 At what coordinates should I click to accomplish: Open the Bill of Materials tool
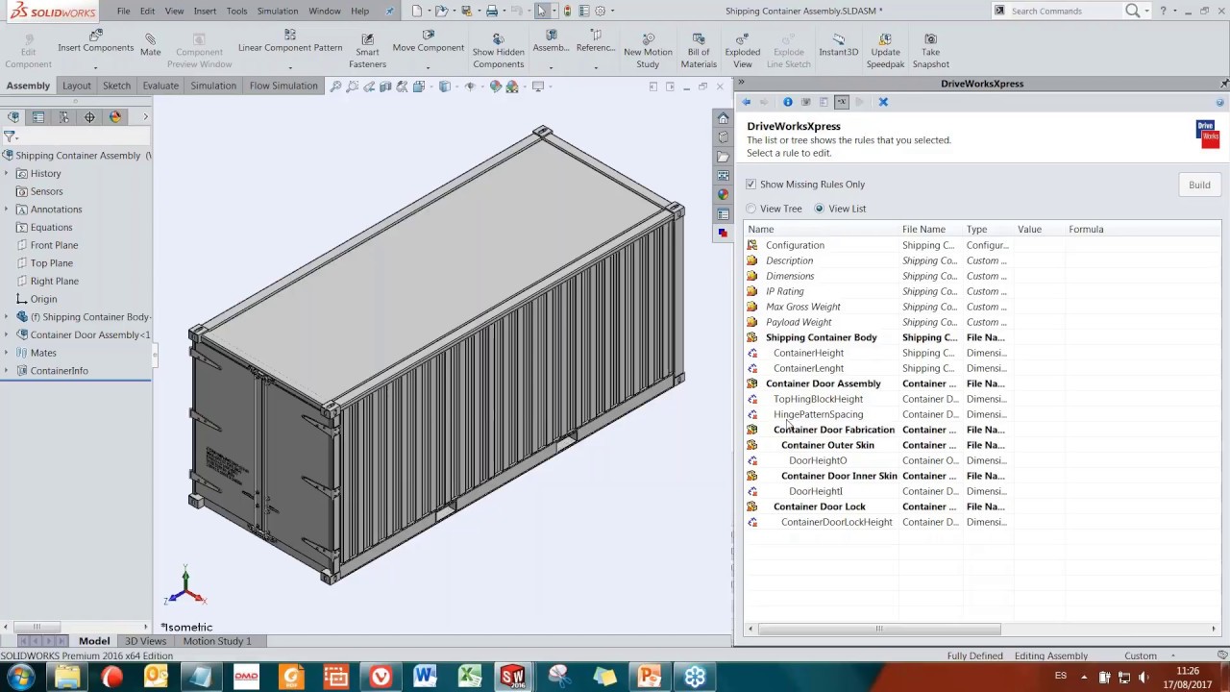point(699,51)
